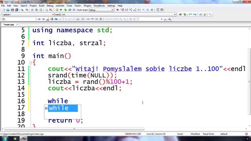Click the Build and run icon
This screenshot has width=251, height=141.
point(65,10)
